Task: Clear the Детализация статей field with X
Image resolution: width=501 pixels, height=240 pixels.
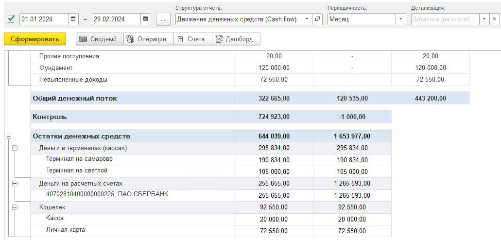Action: coord(494,19)
